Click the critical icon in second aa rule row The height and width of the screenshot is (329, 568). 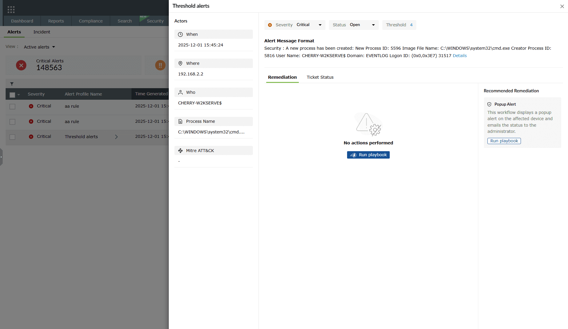pyautogui.click(x=31, y=121)
